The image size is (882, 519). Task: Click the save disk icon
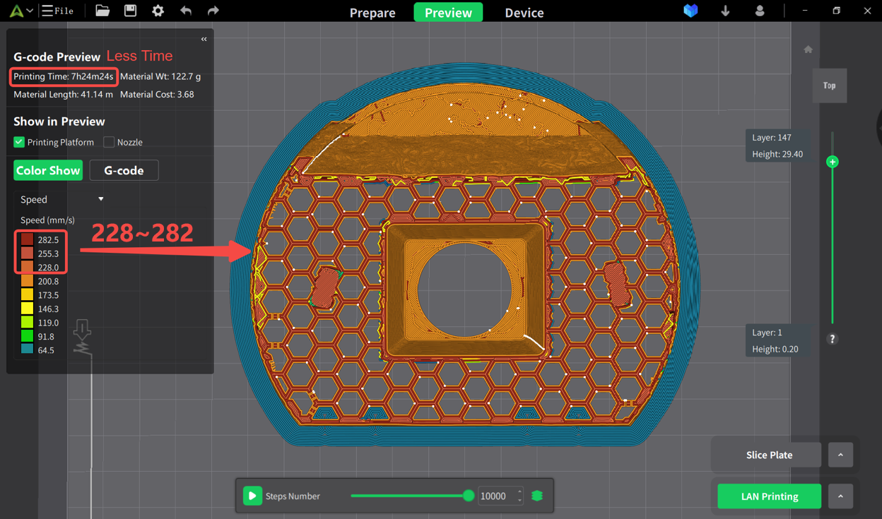(x=130, y=11)
